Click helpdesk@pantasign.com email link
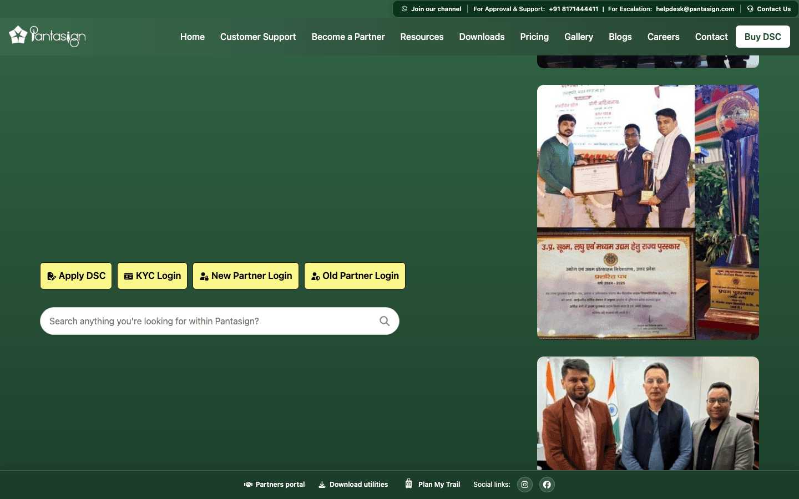Viewport: 799px width, 499px height. 695,9
